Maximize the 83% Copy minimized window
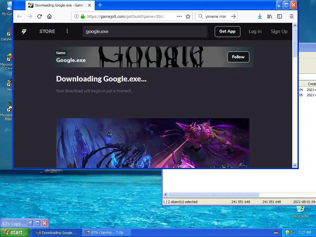 (37, 223)
